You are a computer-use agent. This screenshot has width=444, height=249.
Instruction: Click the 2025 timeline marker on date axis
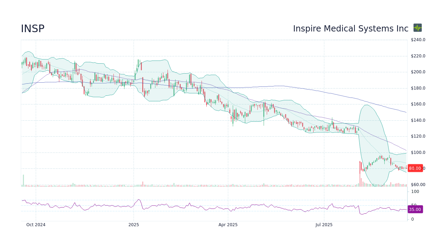(134, 224)
